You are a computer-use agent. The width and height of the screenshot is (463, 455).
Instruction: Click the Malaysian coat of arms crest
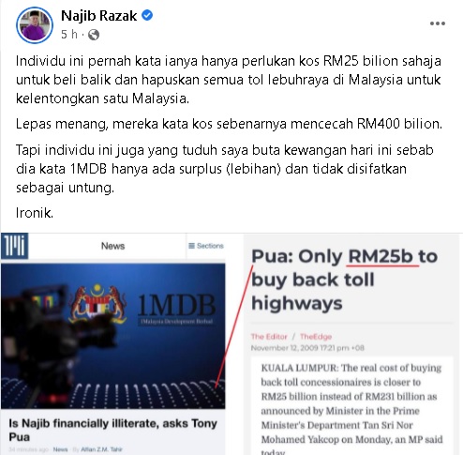(98, 303)
